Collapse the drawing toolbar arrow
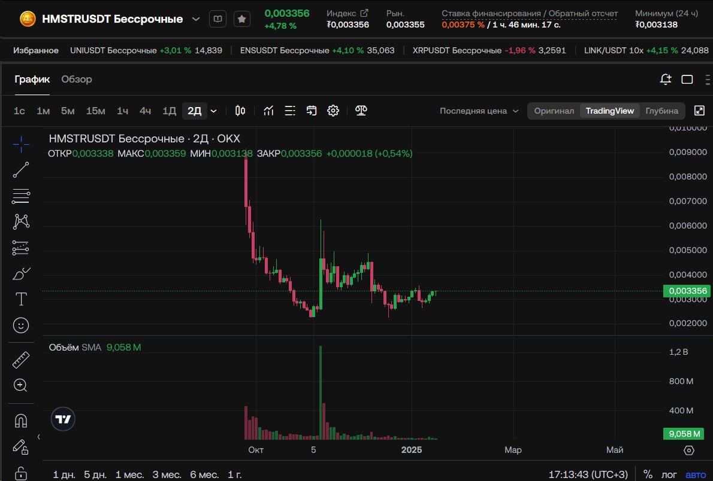 click(x=39, y=437)
